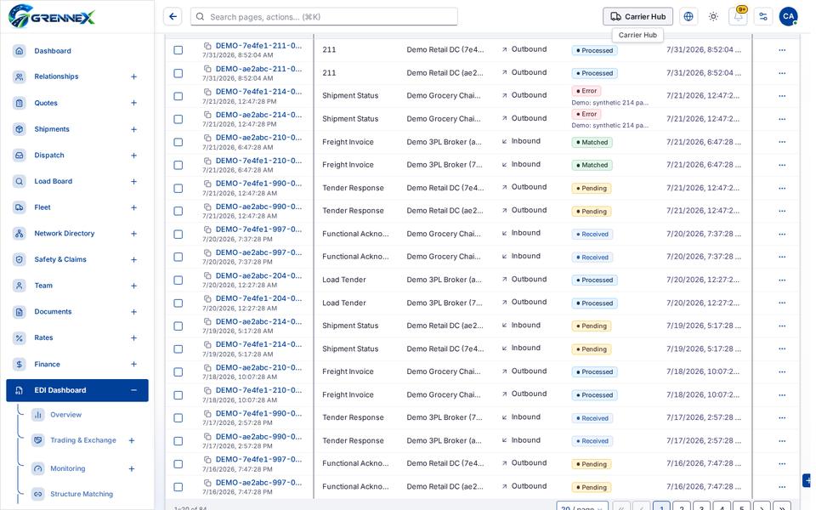Check the DEMO-7e4fe1-214 row dated 7/21/2026
This screenshot has width=816, height=510.
click(178, 96)
